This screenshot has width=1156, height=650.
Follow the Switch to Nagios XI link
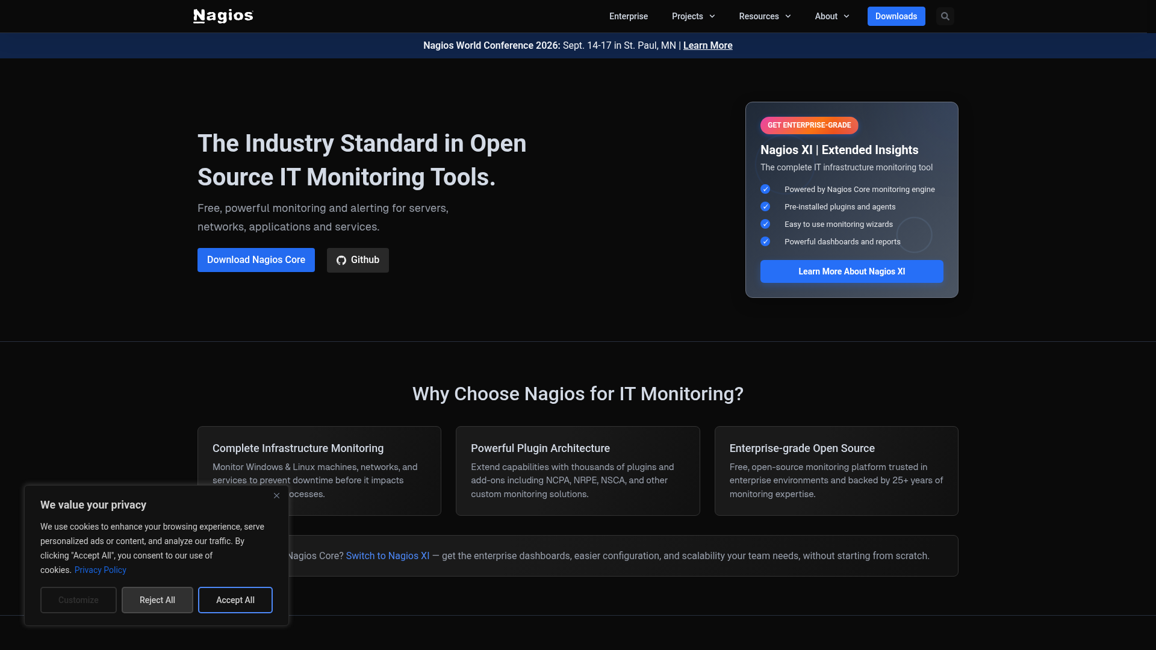(388, 556)
